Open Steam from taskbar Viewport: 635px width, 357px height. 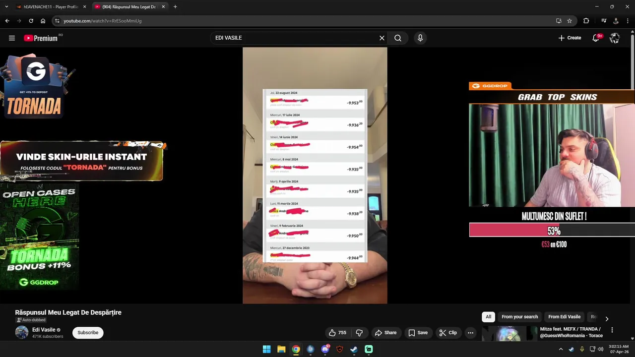(354, 349)
